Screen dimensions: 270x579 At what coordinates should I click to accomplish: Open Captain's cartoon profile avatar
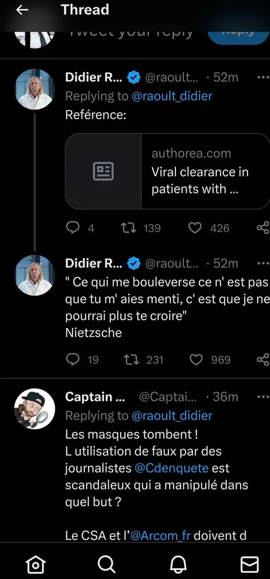[x=35, y=409]
